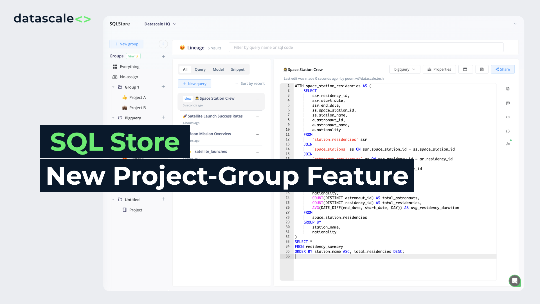Collapse the groups sidebar with arrow button
Viewport: 540px width, 304px height.
click(163, 44)
